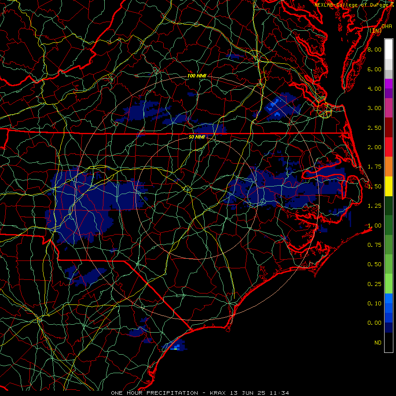The width and height of the screenshot is (396, 396).
Task: Click the black ND swatch in legend
Action: pyautogui.click(x=389, y=342)
